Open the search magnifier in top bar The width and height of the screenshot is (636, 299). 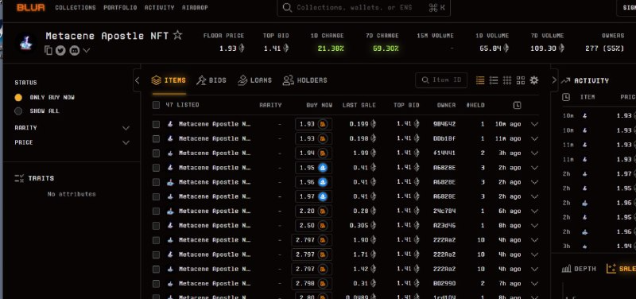click(x=287, y=8)
